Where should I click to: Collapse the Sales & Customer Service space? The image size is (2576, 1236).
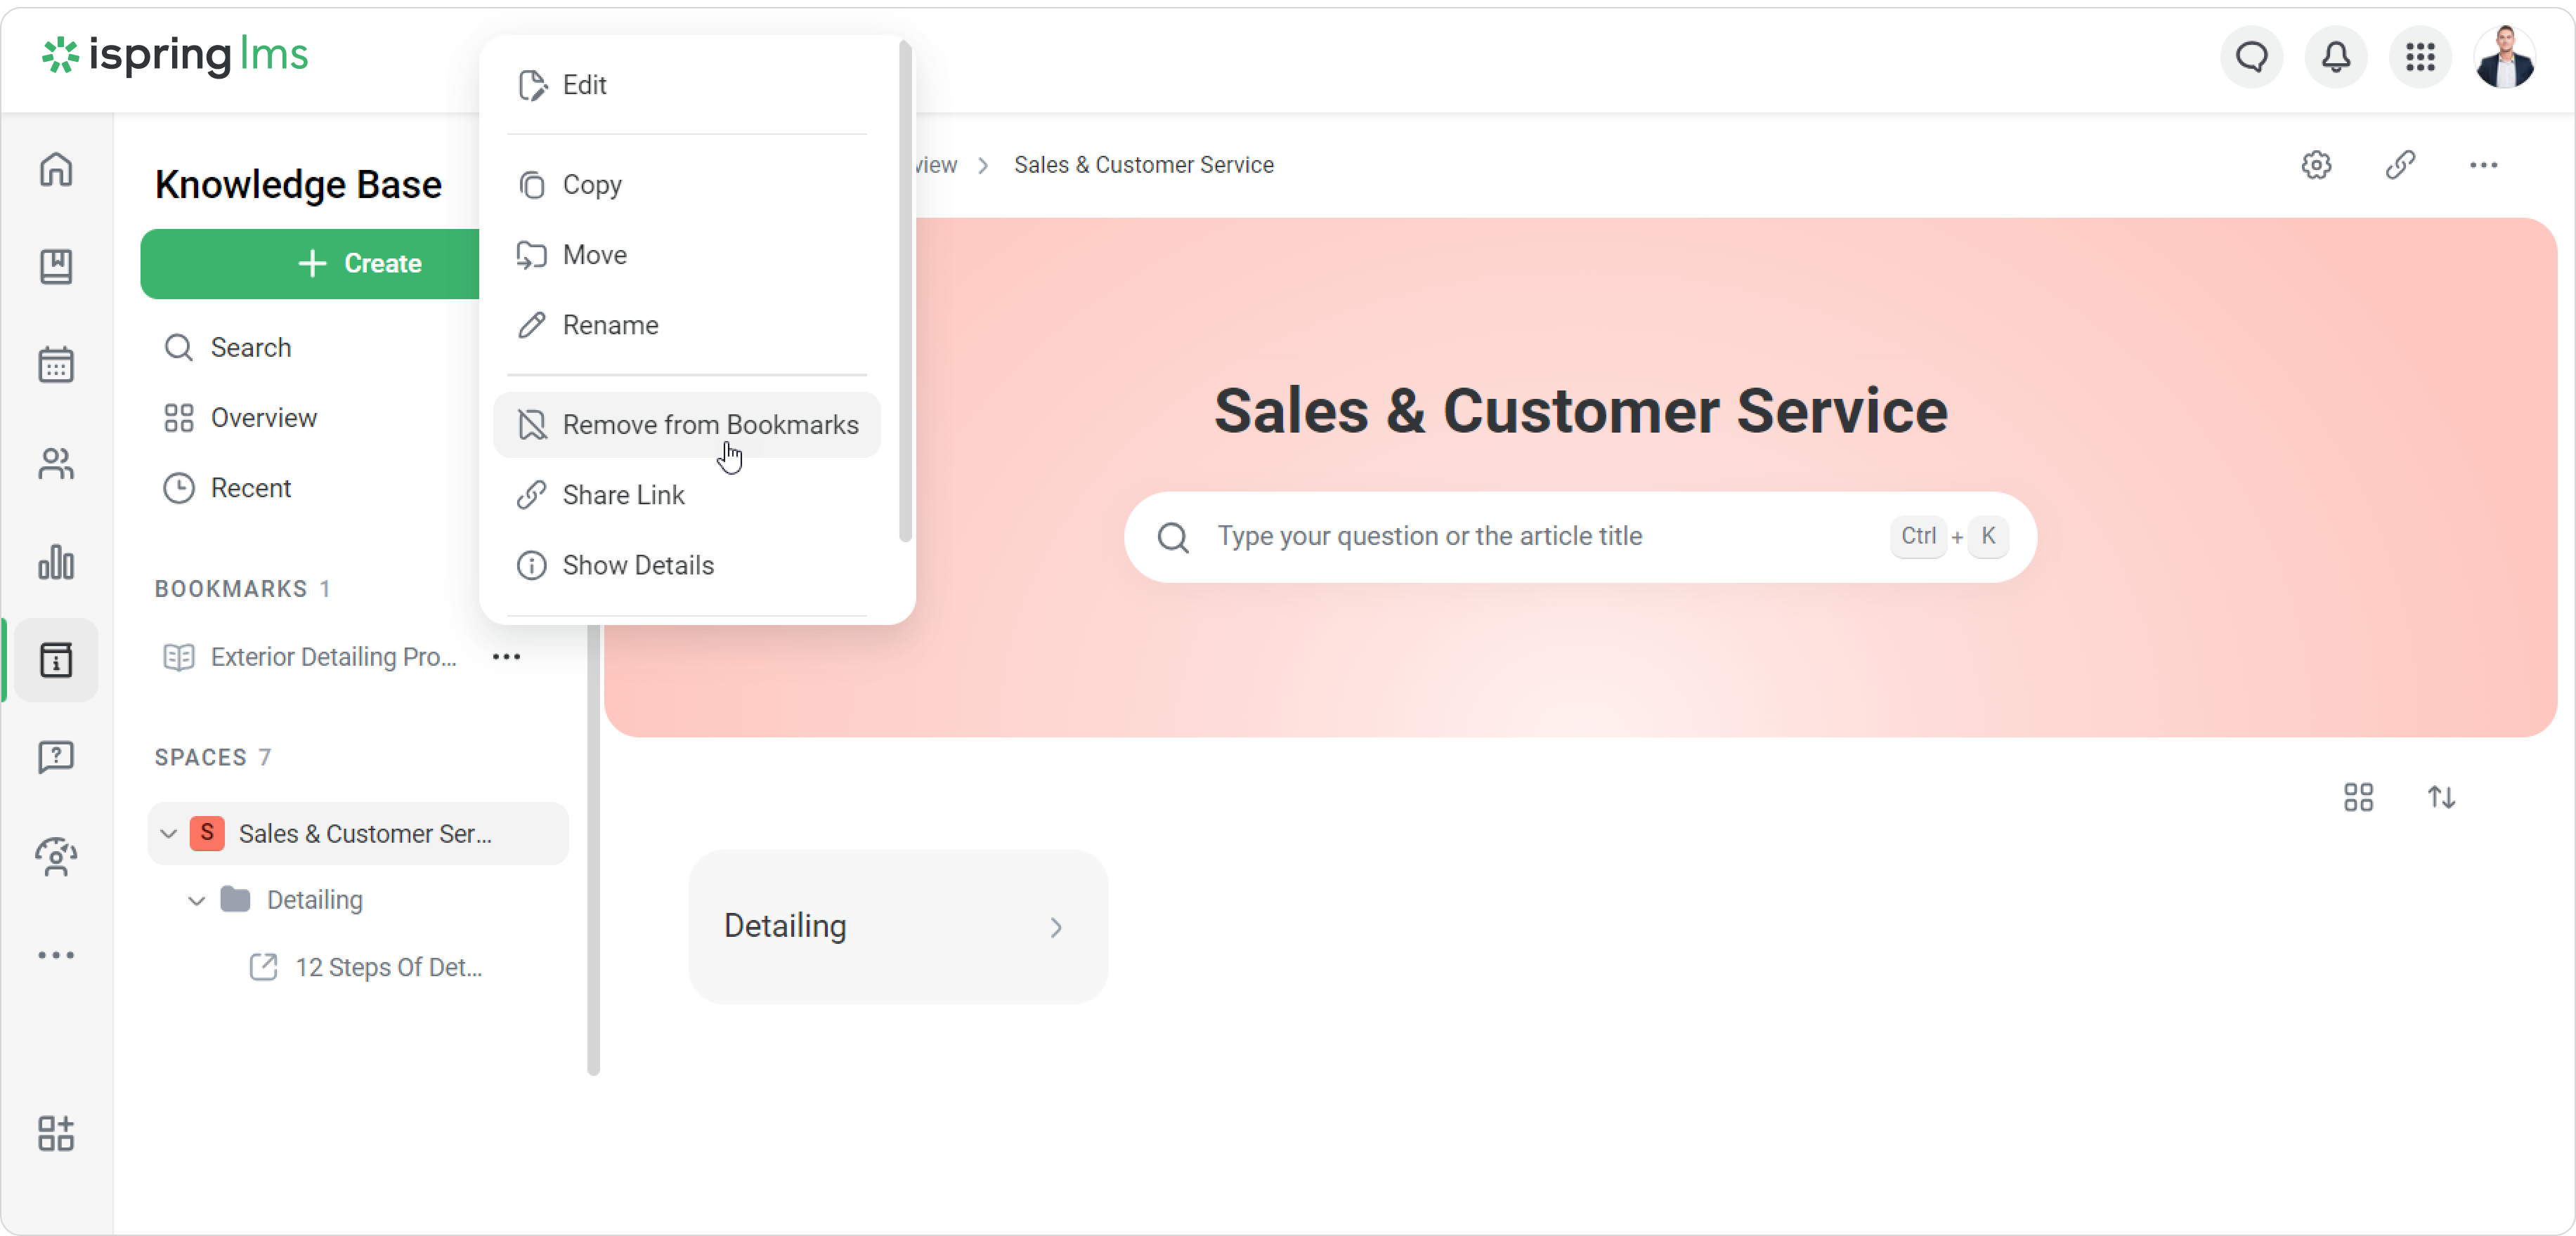169,834
